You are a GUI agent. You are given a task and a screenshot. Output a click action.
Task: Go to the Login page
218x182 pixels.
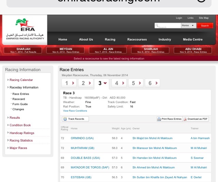(x=179, y=18)
